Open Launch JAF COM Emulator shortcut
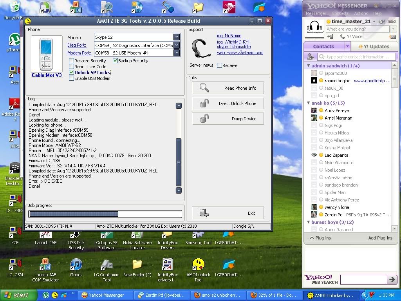Viewport: 401px width, 301px height. click(x=45, y=265)
